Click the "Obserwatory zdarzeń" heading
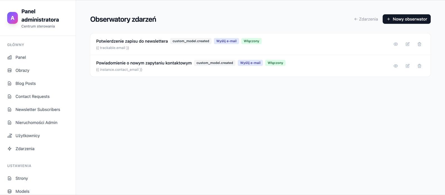This screenshot has width=445, height=195. pyautogui.click(x=123, y=19)
